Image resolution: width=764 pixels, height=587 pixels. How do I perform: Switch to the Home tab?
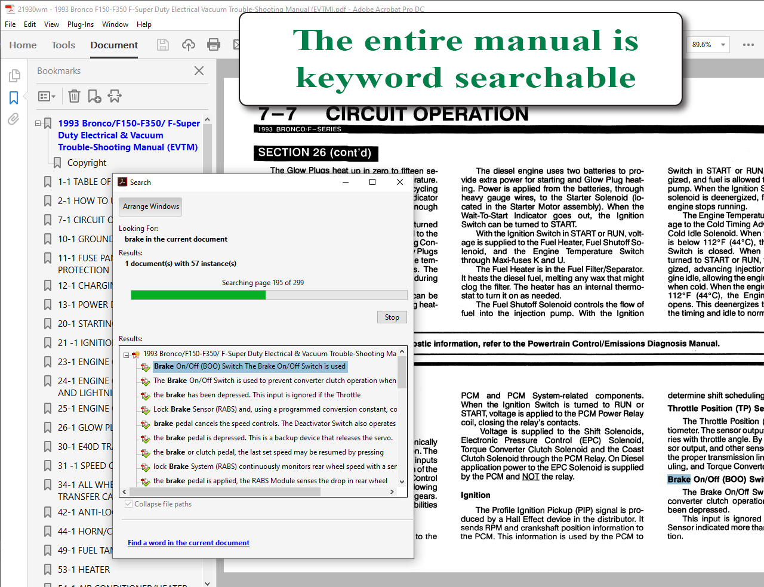pyautogui.click(x=23, y=45)
